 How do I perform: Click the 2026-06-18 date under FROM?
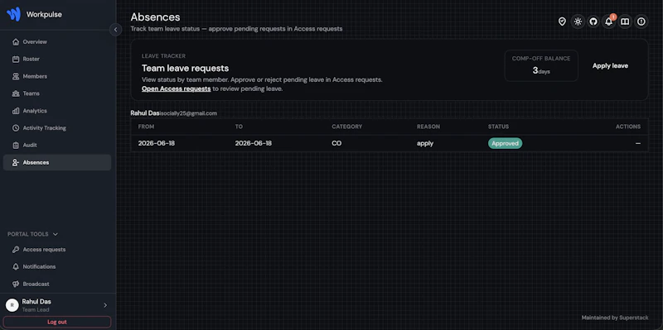click(x=157, y=143)
